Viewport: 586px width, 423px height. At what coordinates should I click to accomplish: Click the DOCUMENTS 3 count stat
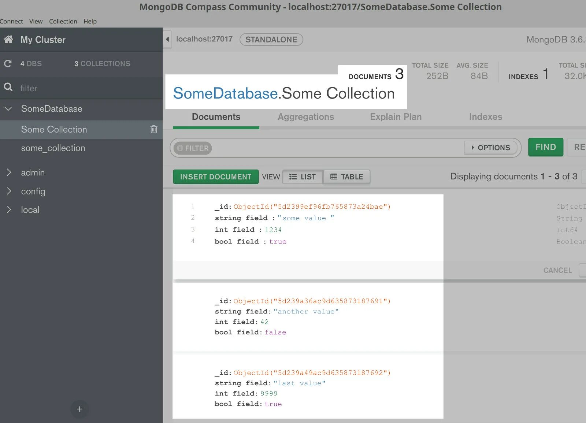tap(376, 74)
